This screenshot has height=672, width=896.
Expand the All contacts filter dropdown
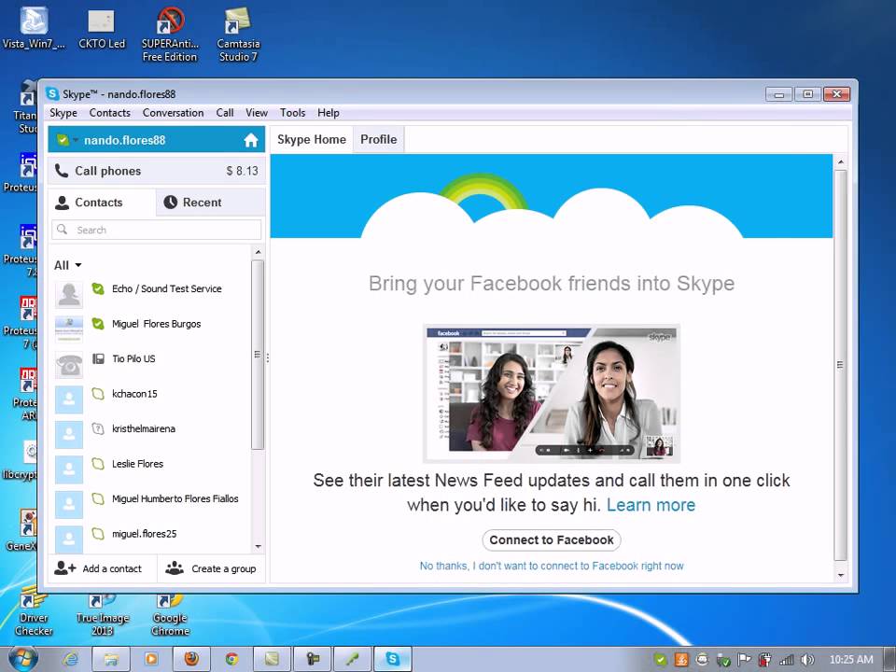click(68, 265)
